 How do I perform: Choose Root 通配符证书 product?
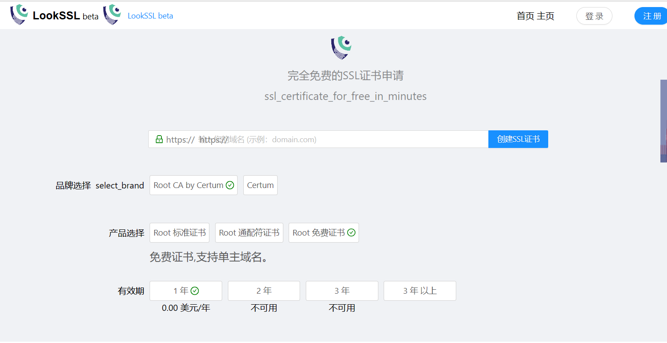[249, 233]
